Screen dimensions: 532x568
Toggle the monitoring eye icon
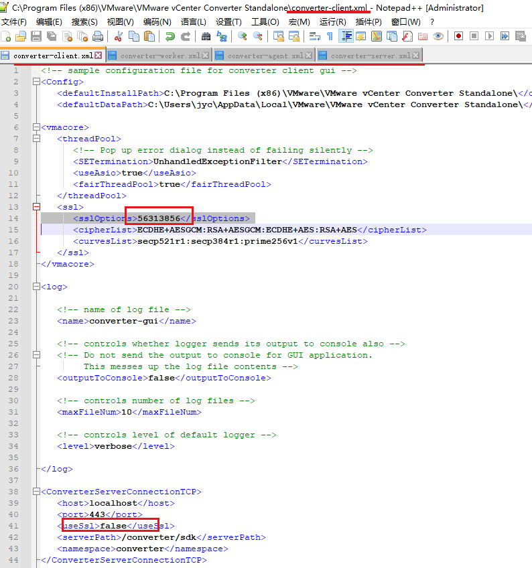pos(438,36)
